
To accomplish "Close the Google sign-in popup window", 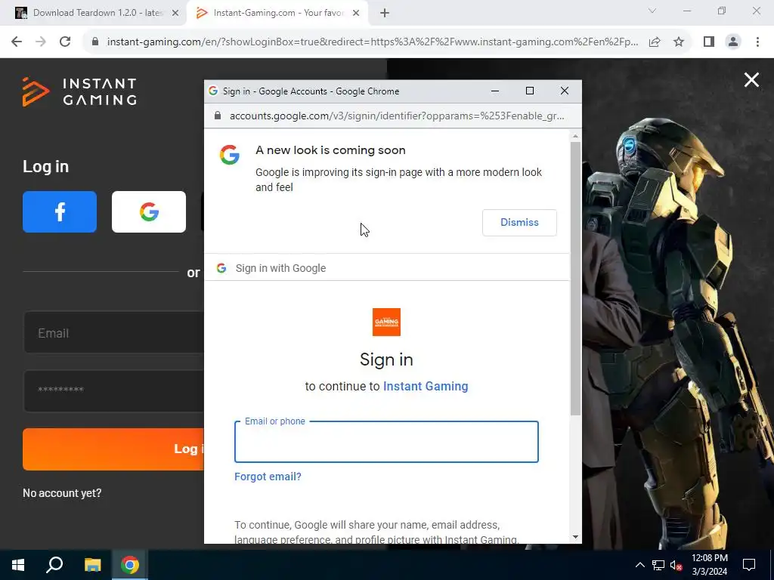I will click(x=564, y=91).
